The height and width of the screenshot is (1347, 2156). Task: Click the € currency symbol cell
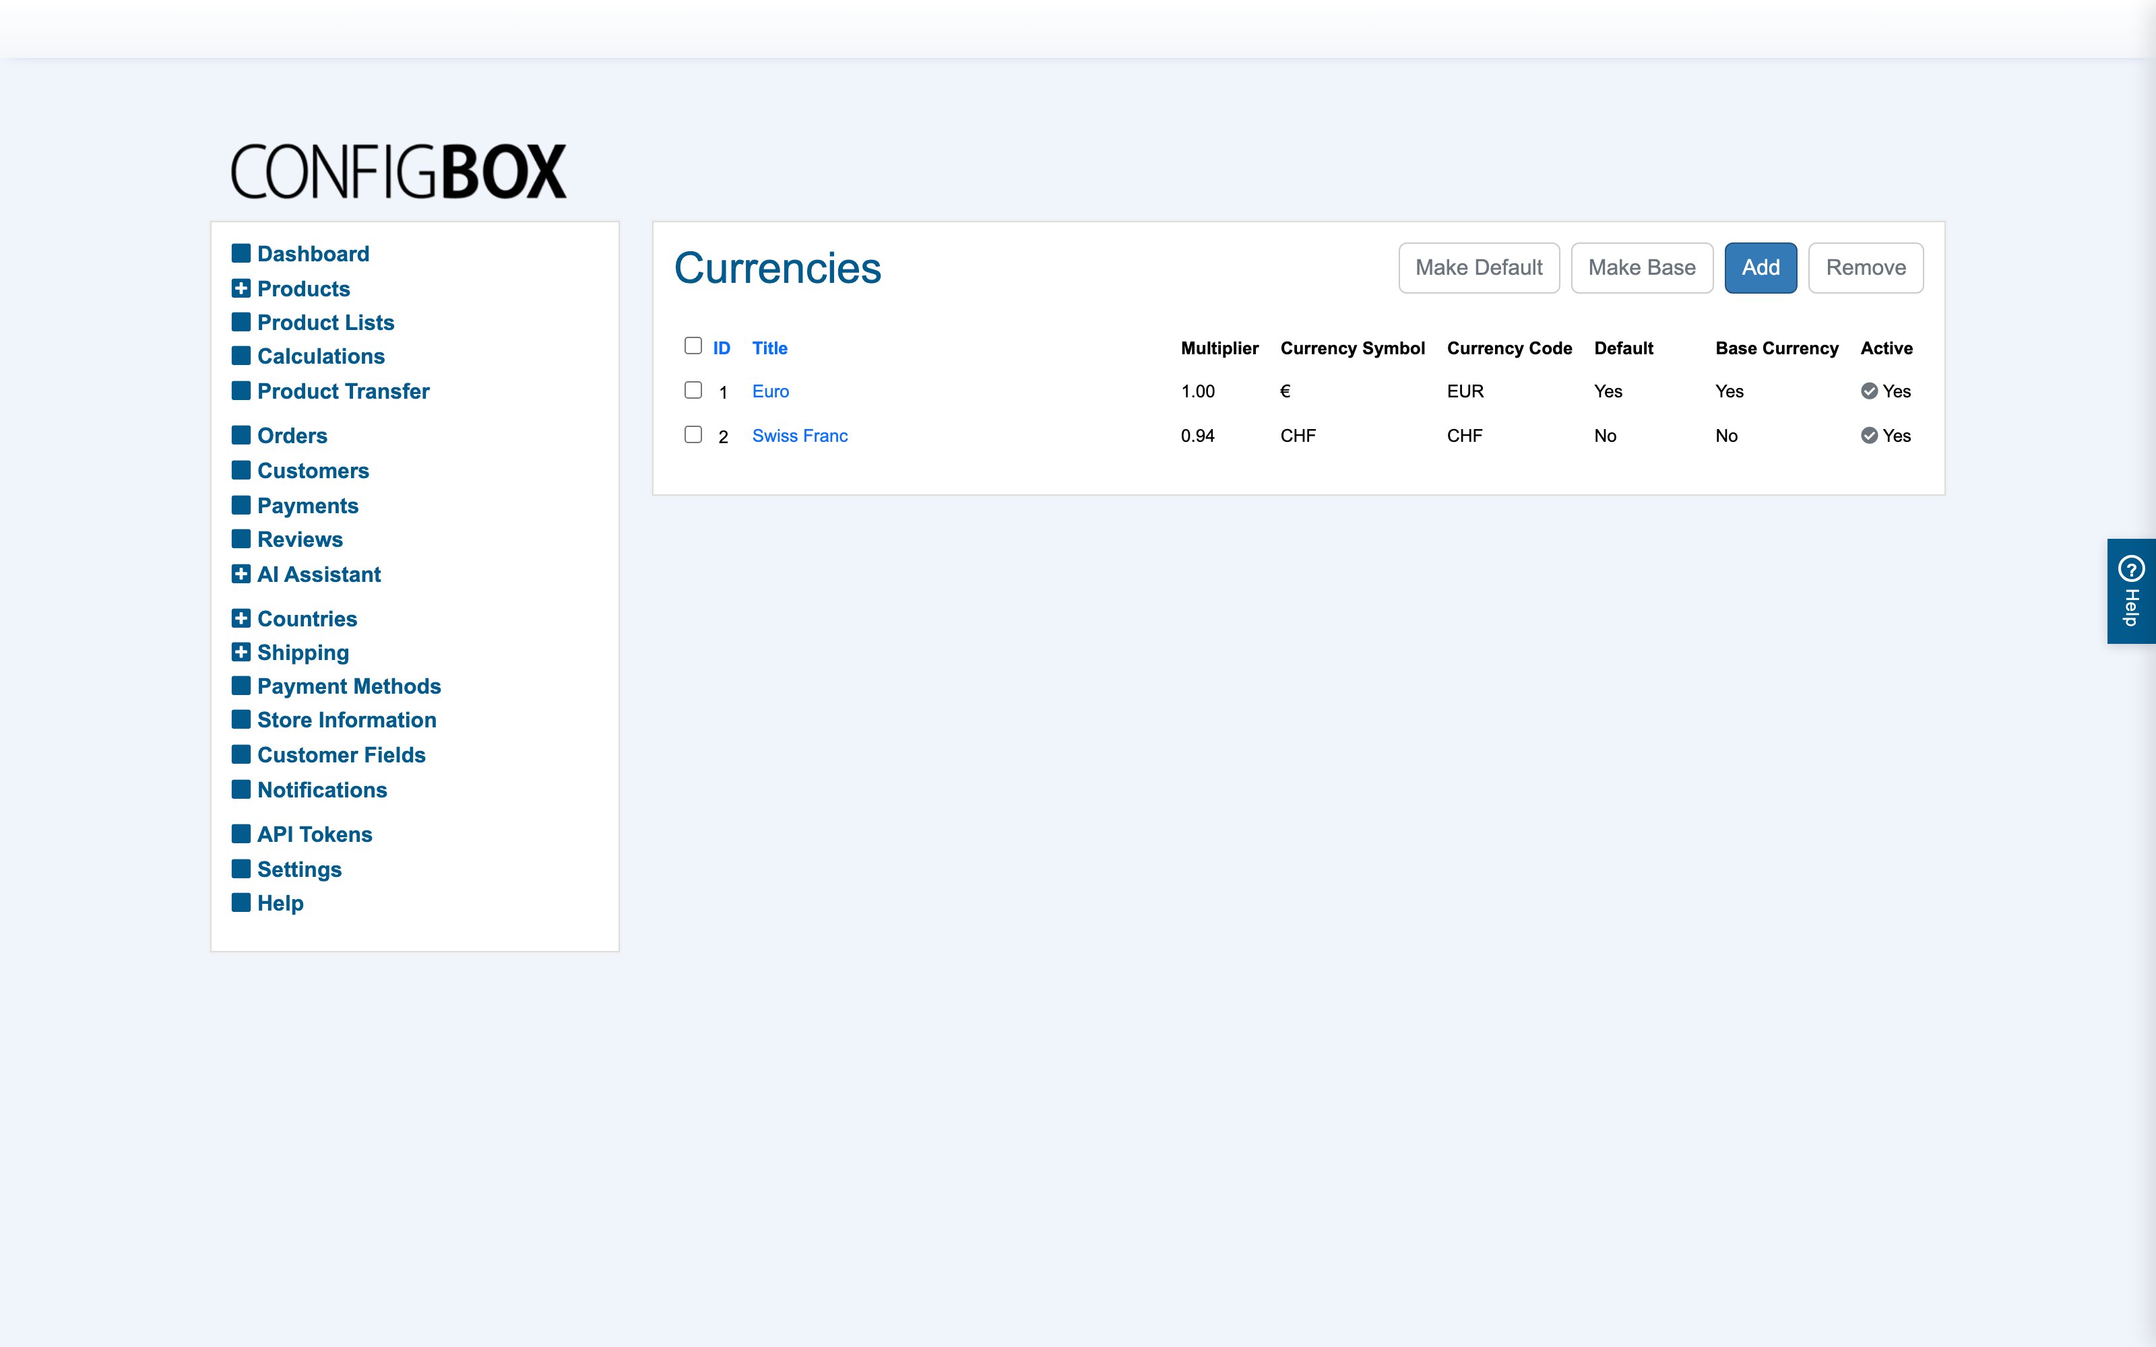point(1286,391)
